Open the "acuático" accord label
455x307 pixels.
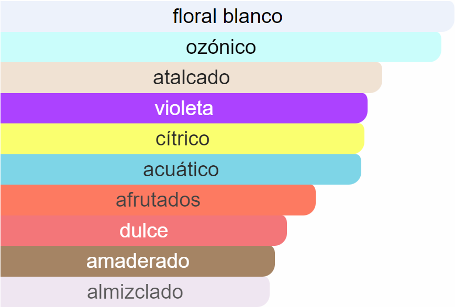pyautogui.click(x=181, y=169)
